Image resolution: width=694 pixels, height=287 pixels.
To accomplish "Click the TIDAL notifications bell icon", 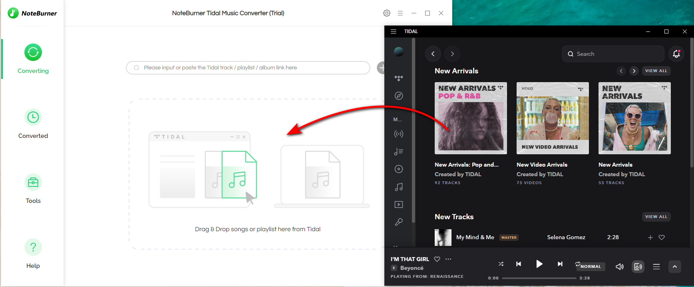I will coord(676,54).
